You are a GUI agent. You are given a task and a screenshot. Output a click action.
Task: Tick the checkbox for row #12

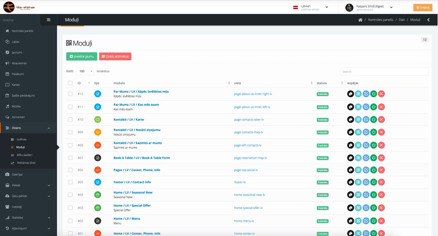click(x=70, y=94)
